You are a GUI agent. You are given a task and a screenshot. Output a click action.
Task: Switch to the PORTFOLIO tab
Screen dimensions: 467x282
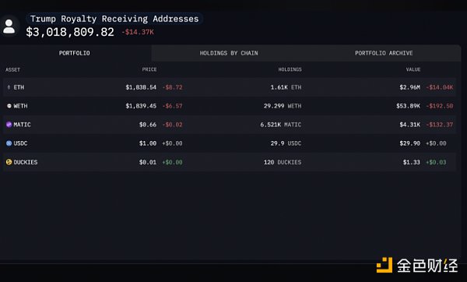[x=75, y=53]
